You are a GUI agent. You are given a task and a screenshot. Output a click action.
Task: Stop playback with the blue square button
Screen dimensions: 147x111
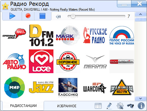pos(42,16)
